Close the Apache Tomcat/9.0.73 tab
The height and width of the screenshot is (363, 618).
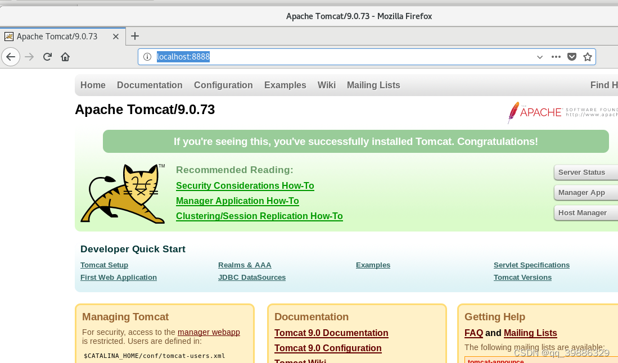115,37
